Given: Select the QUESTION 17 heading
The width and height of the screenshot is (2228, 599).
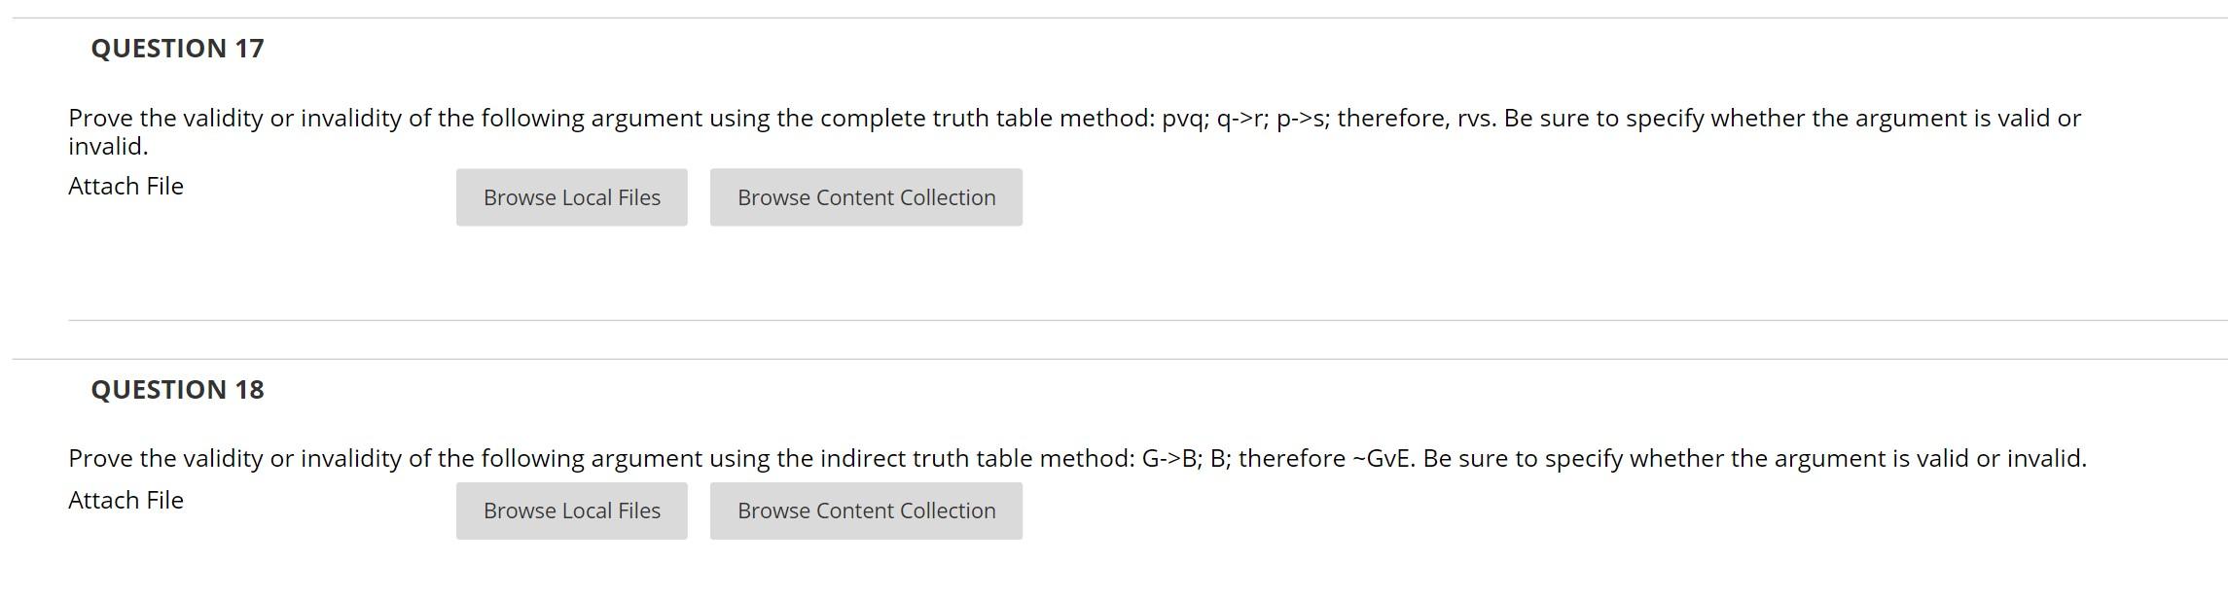Looking at the screenshot, I should coord(176,46).
